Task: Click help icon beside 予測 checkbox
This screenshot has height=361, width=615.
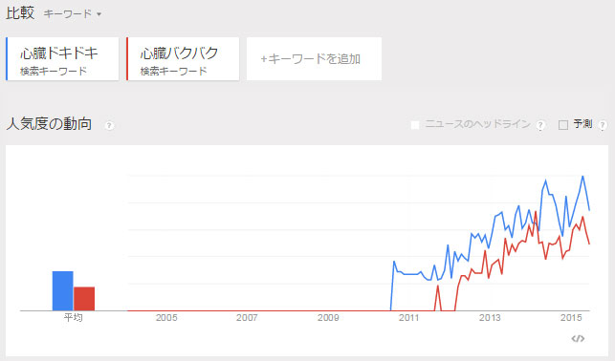Action: click(x=603, y=125)
